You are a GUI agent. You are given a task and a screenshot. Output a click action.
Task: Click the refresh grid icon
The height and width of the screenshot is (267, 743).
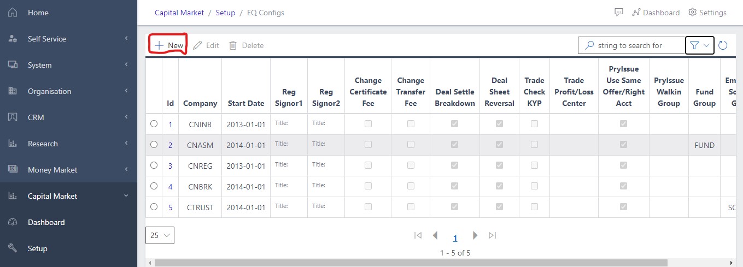coord(723,45)
